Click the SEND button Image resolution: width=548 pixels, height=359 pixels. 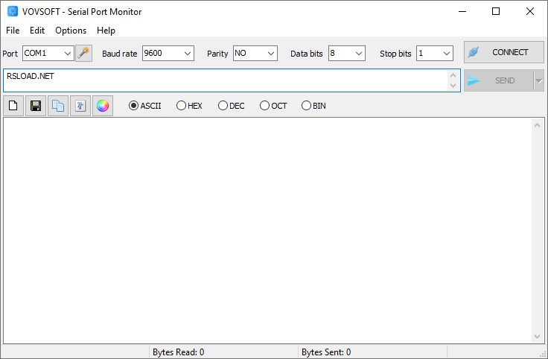(x=499, y=80)
